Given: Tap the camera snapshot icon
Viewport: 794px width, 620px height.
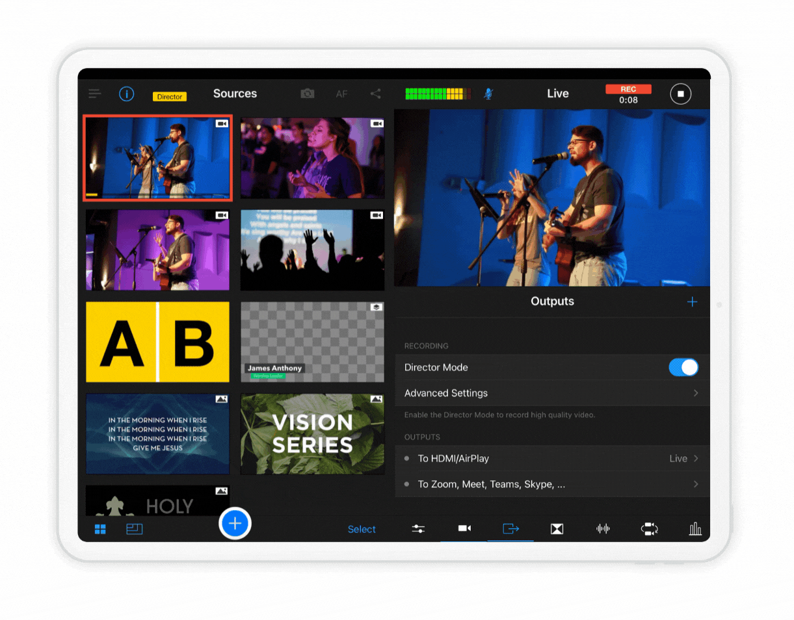Looking at the screenshot, I should pyautogui.click(x=308, y=94).
